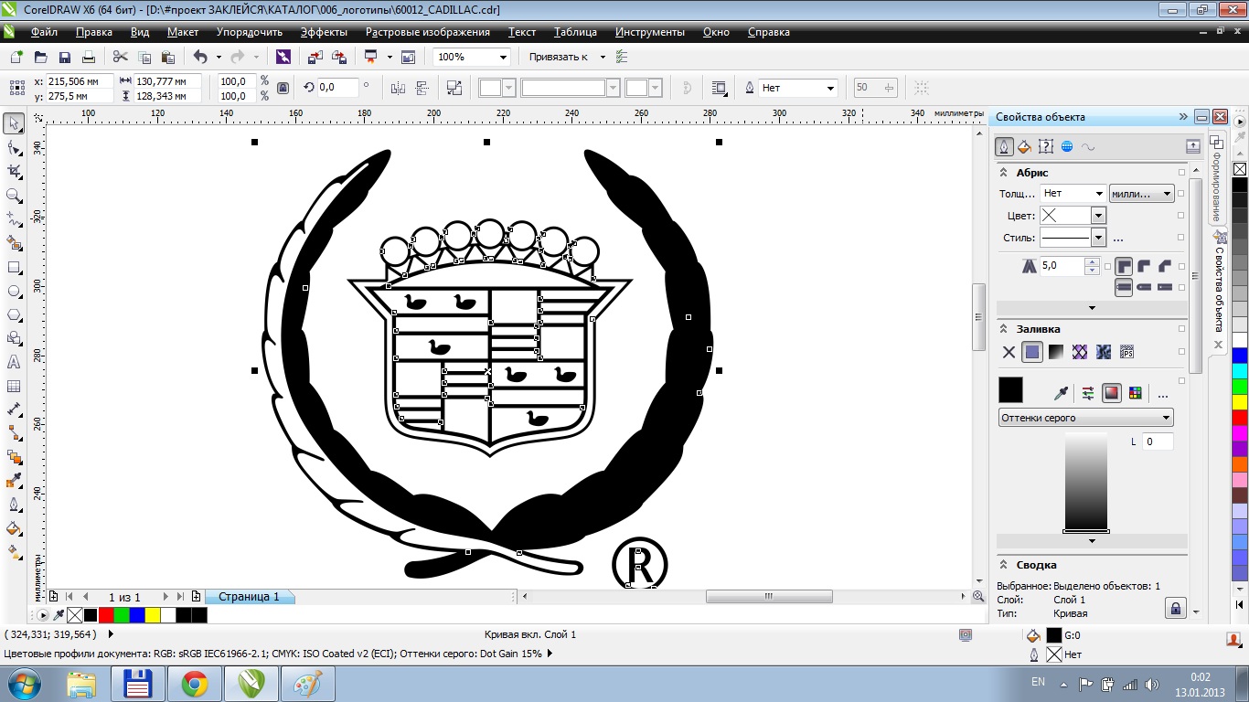The height and width of the screenshot is (702, 1249).
Task: Open outline Цвет dropdown
Action: 1099,216
